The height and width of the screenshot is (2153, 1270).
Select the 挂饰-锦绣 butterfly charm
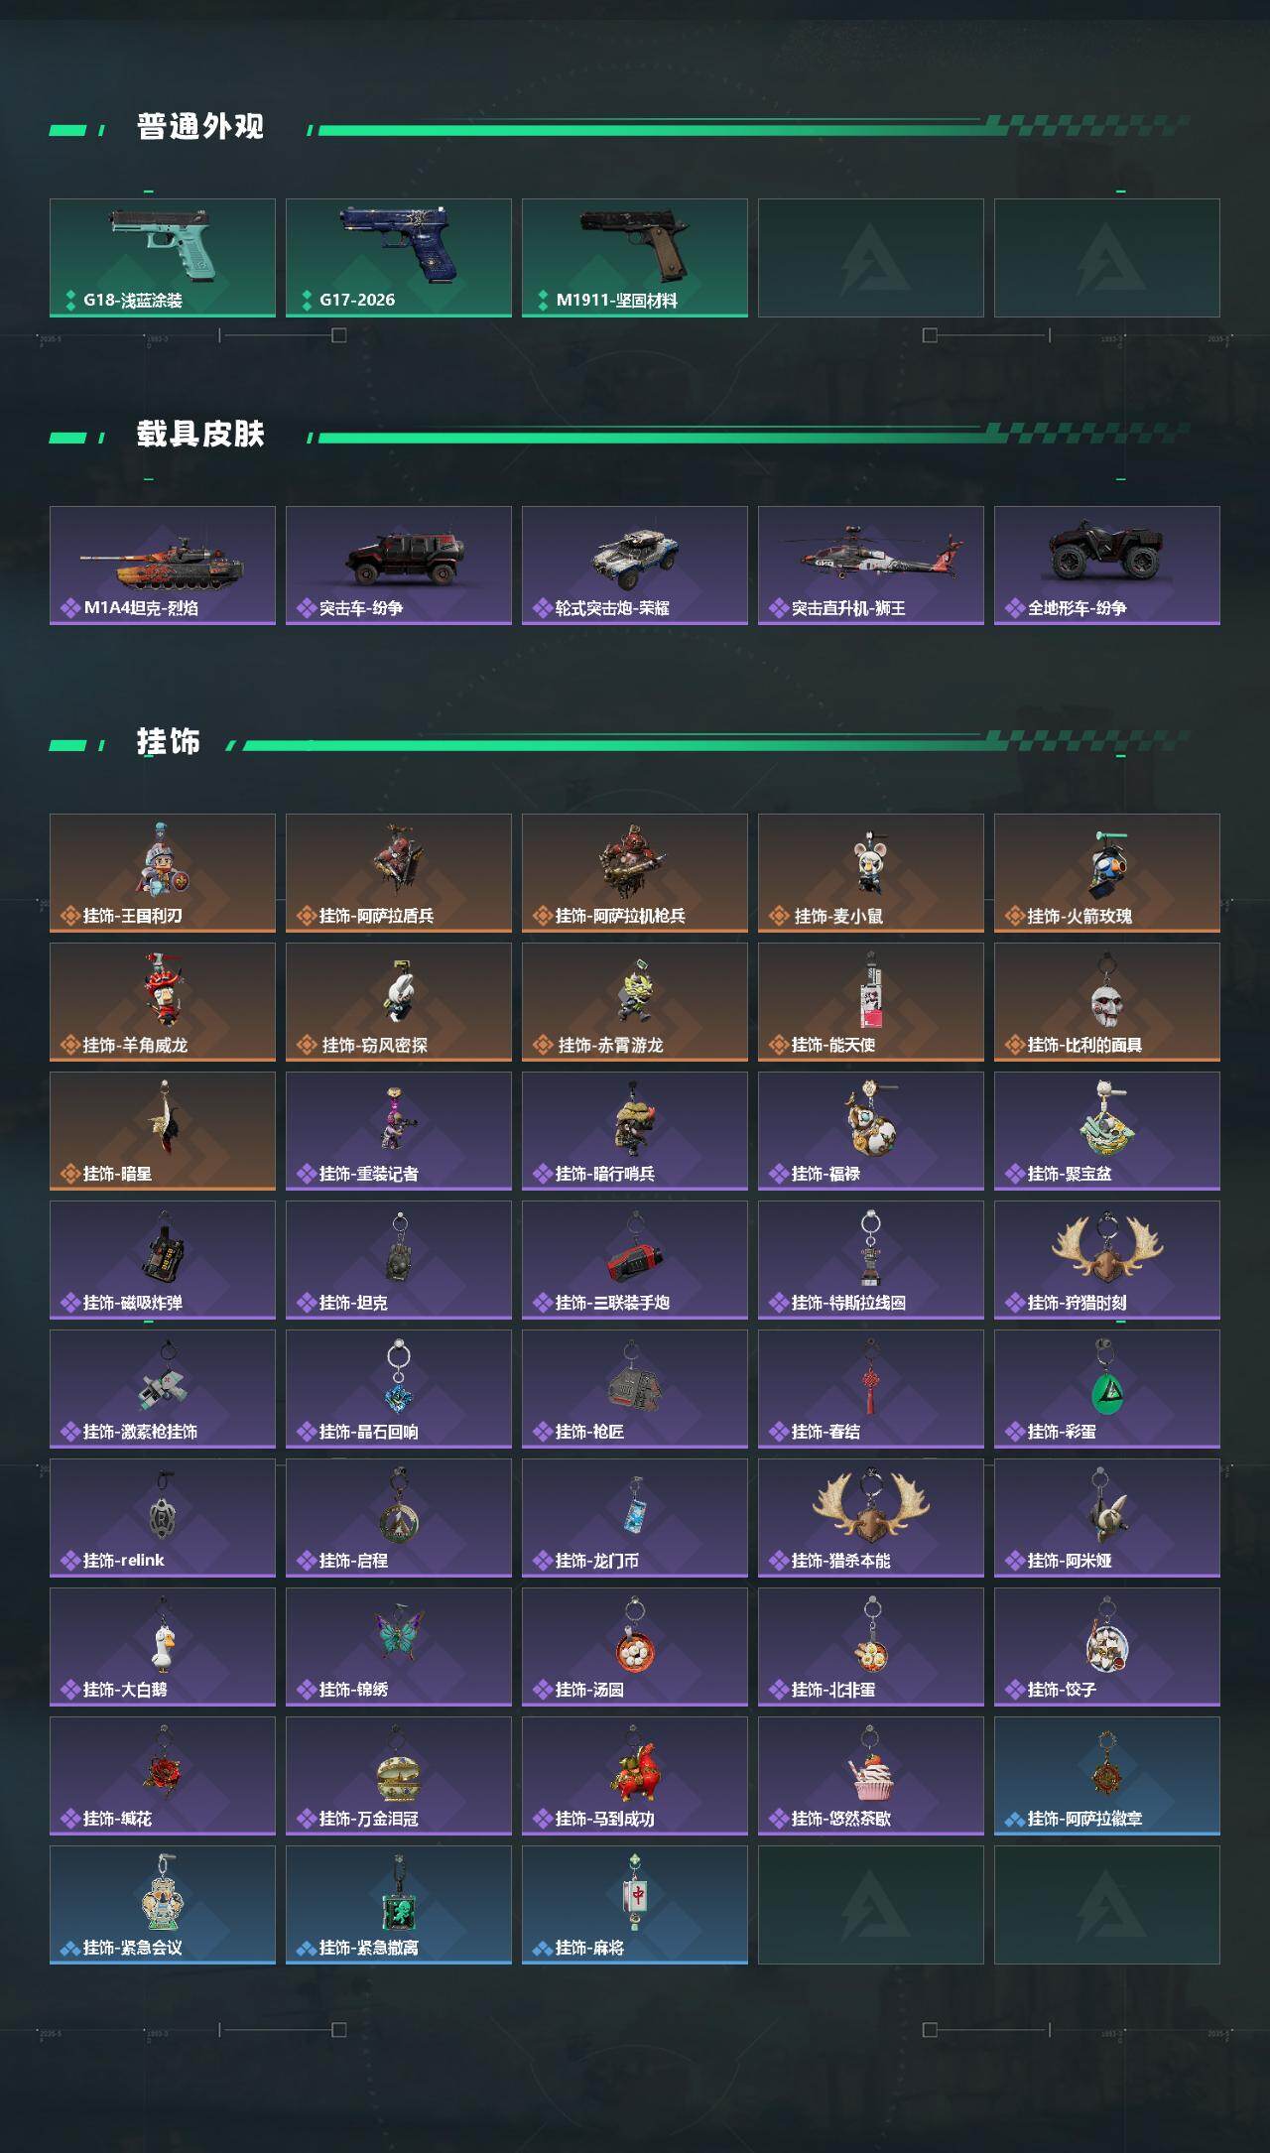(x=399, y=1647)
